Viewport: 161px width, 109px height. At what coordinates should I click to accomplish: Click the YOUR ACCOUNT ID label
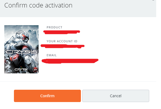coord(62,41)
